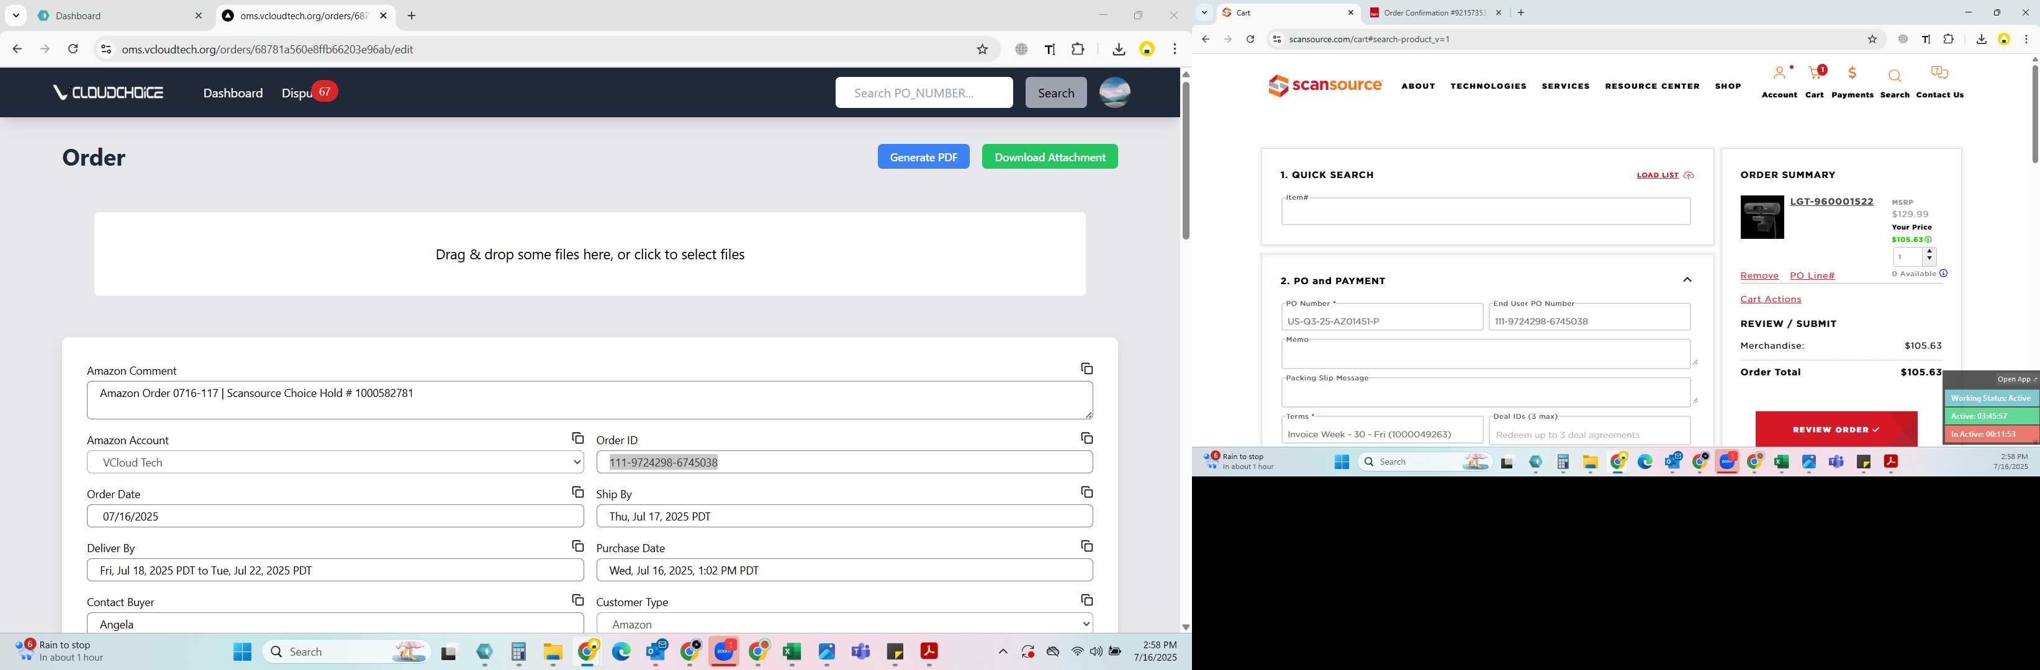Open the Windows Start menu on left taskbar
The width and height of the screenshot is (2040, 670).
point(242,652)
